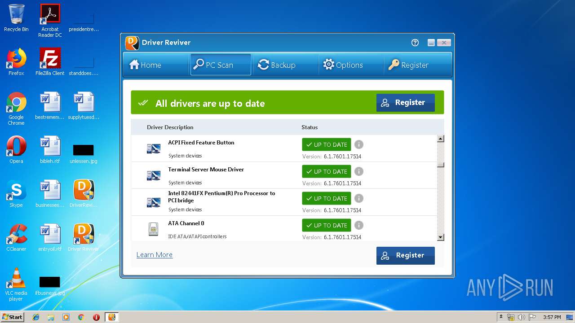Image resolution: width=575 pixels, height=323 pixels.
Task: Select the DriverRevi... installer desktop icon
Action: pyautogui.click(x=84, y=194)
